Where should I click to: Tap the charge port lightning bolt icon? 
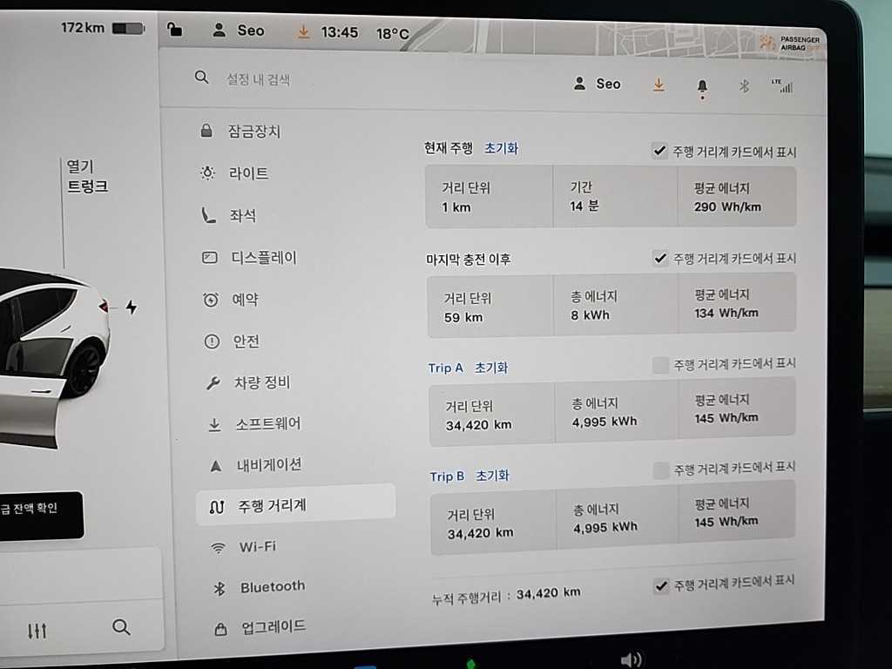click(x=132, y=307)
